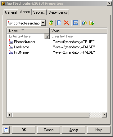Click the Value column header
Image resolution: width=113 pixels, height=137 pixels.
click(x=78, y=31)
